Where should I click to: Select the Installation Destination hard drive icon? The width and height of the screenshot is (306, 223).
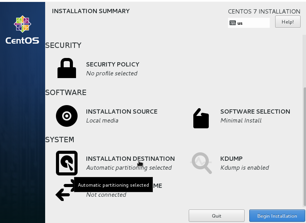pos(67,163)
